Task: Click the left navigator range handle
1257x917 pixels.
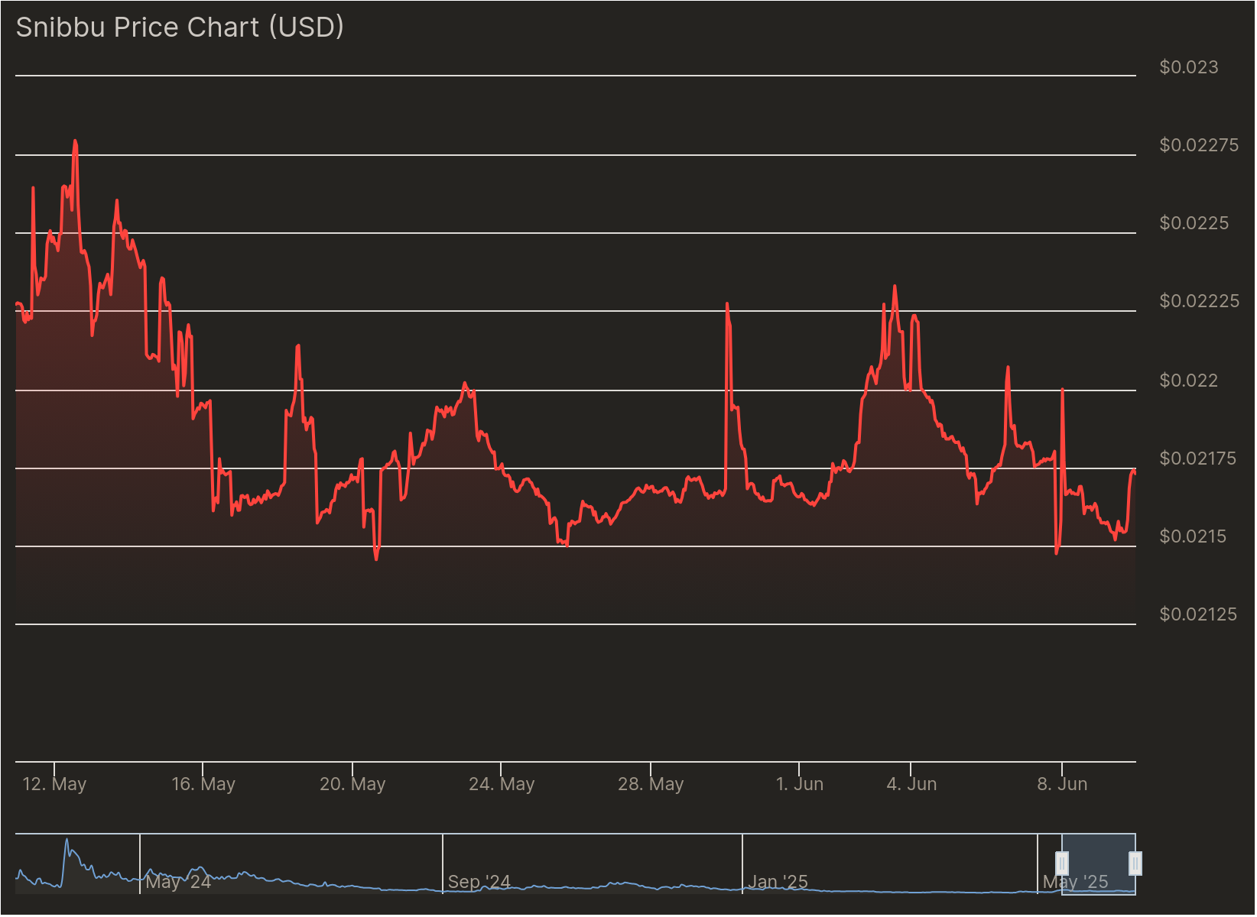Action: click(1062, 864)
